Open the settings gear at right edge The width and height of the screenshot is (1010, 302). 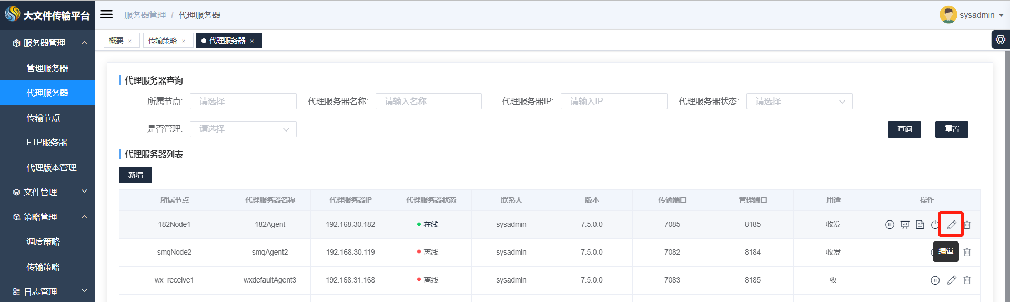[x=1001, y=39]
